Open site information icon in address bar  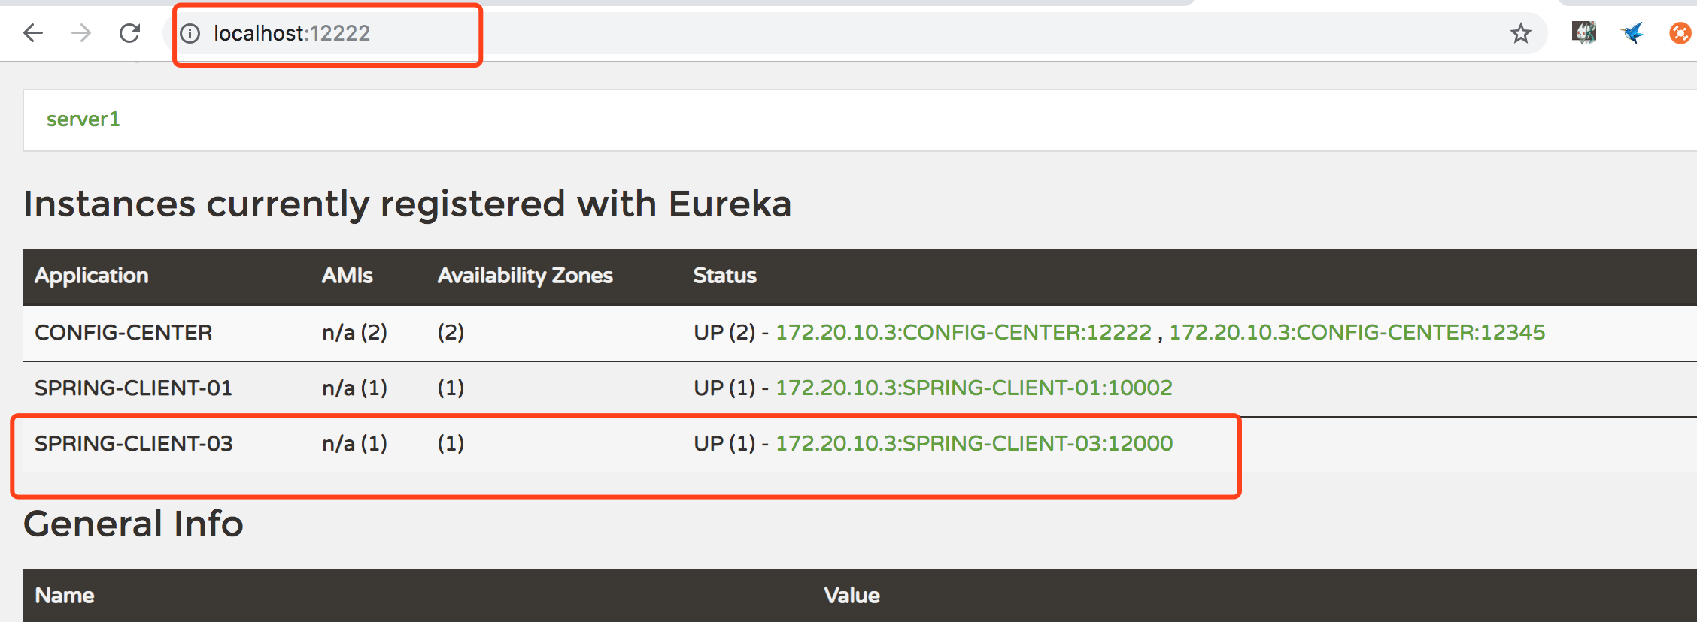(190, 33)
